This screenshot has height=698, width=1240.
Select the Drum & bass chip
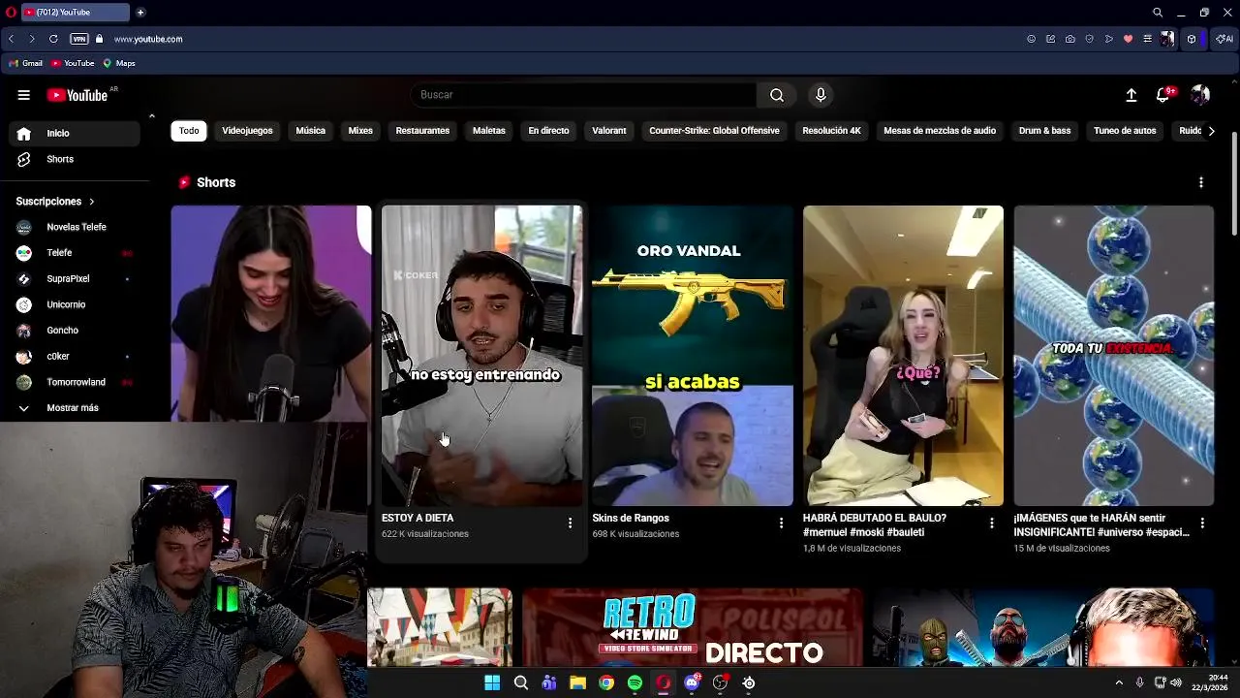coord(1044,131)
